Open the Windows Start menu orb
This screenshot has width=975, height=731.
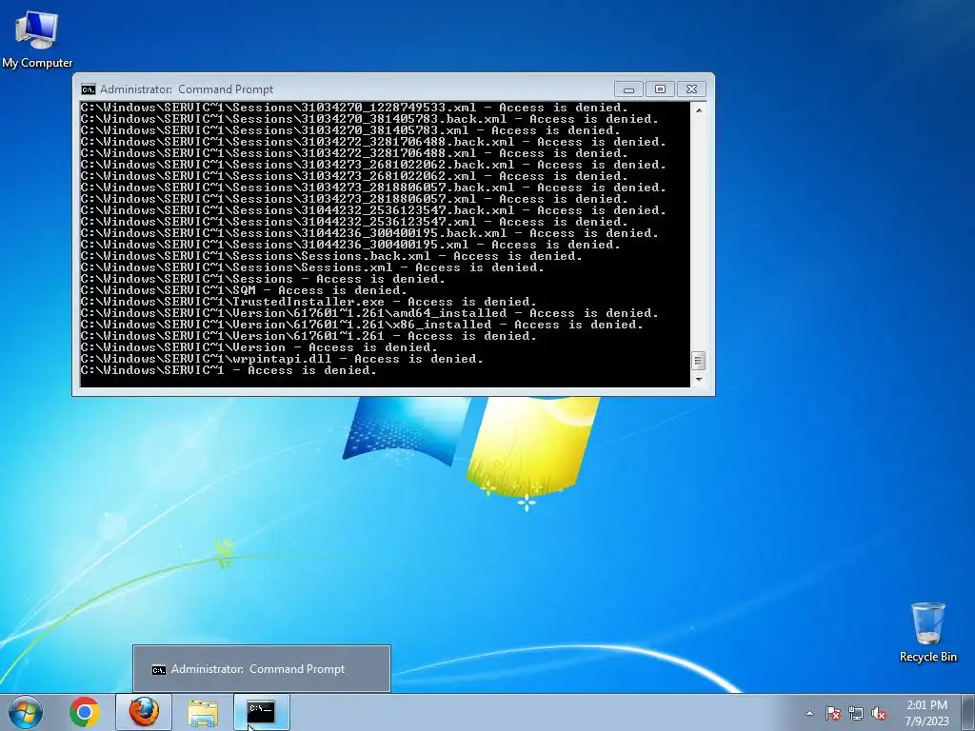point(26,712)
